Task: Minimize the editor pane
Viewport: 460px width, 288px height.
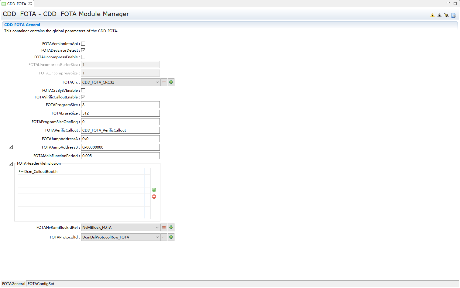Action: [x=448, y=3]
